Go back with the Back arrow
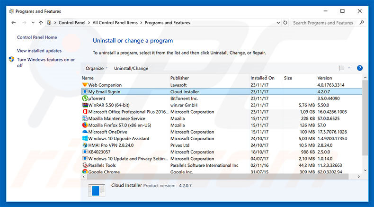This screenshot has width=374, height=207. point(14,23)
